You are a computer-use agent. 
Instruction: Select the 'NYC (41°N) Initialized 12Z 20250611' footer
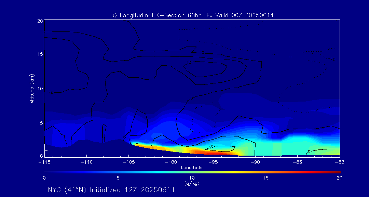[111, 190]
